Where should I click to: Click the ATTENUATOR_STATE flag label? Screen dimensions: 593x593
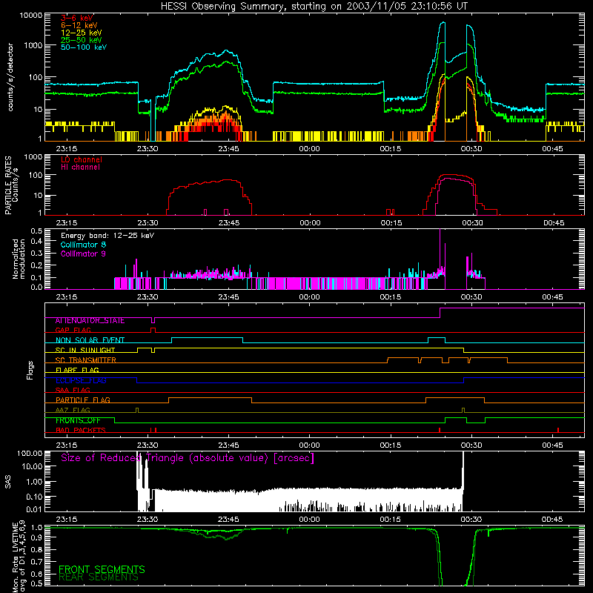coord(90,321)
